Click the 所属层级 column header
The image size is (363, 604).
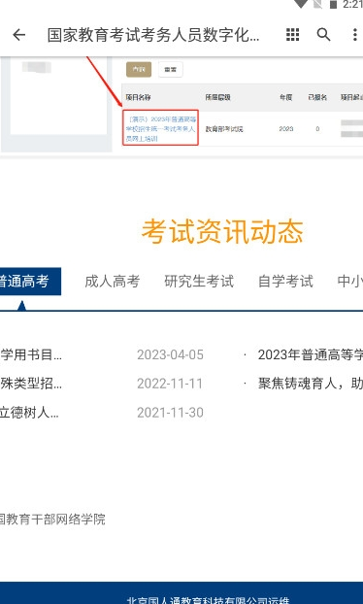217,97
